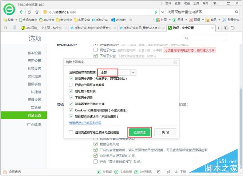
Task: Expand more bookmarks chevron
Action: pyautogui.click(x=131, y=20)
